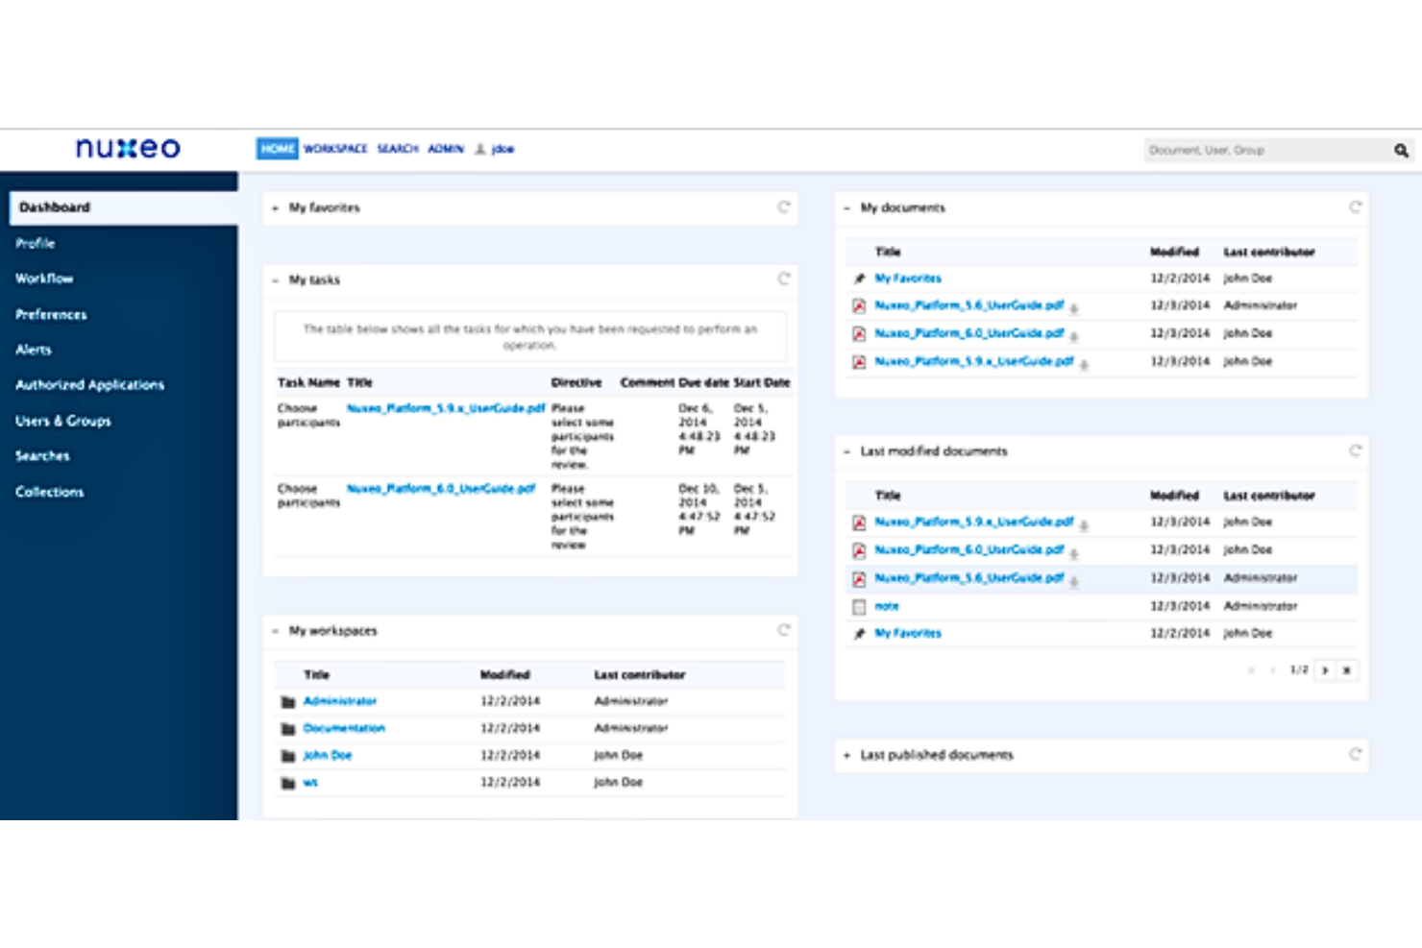Refresh the My favorites widget

click(x=784, y=207)
